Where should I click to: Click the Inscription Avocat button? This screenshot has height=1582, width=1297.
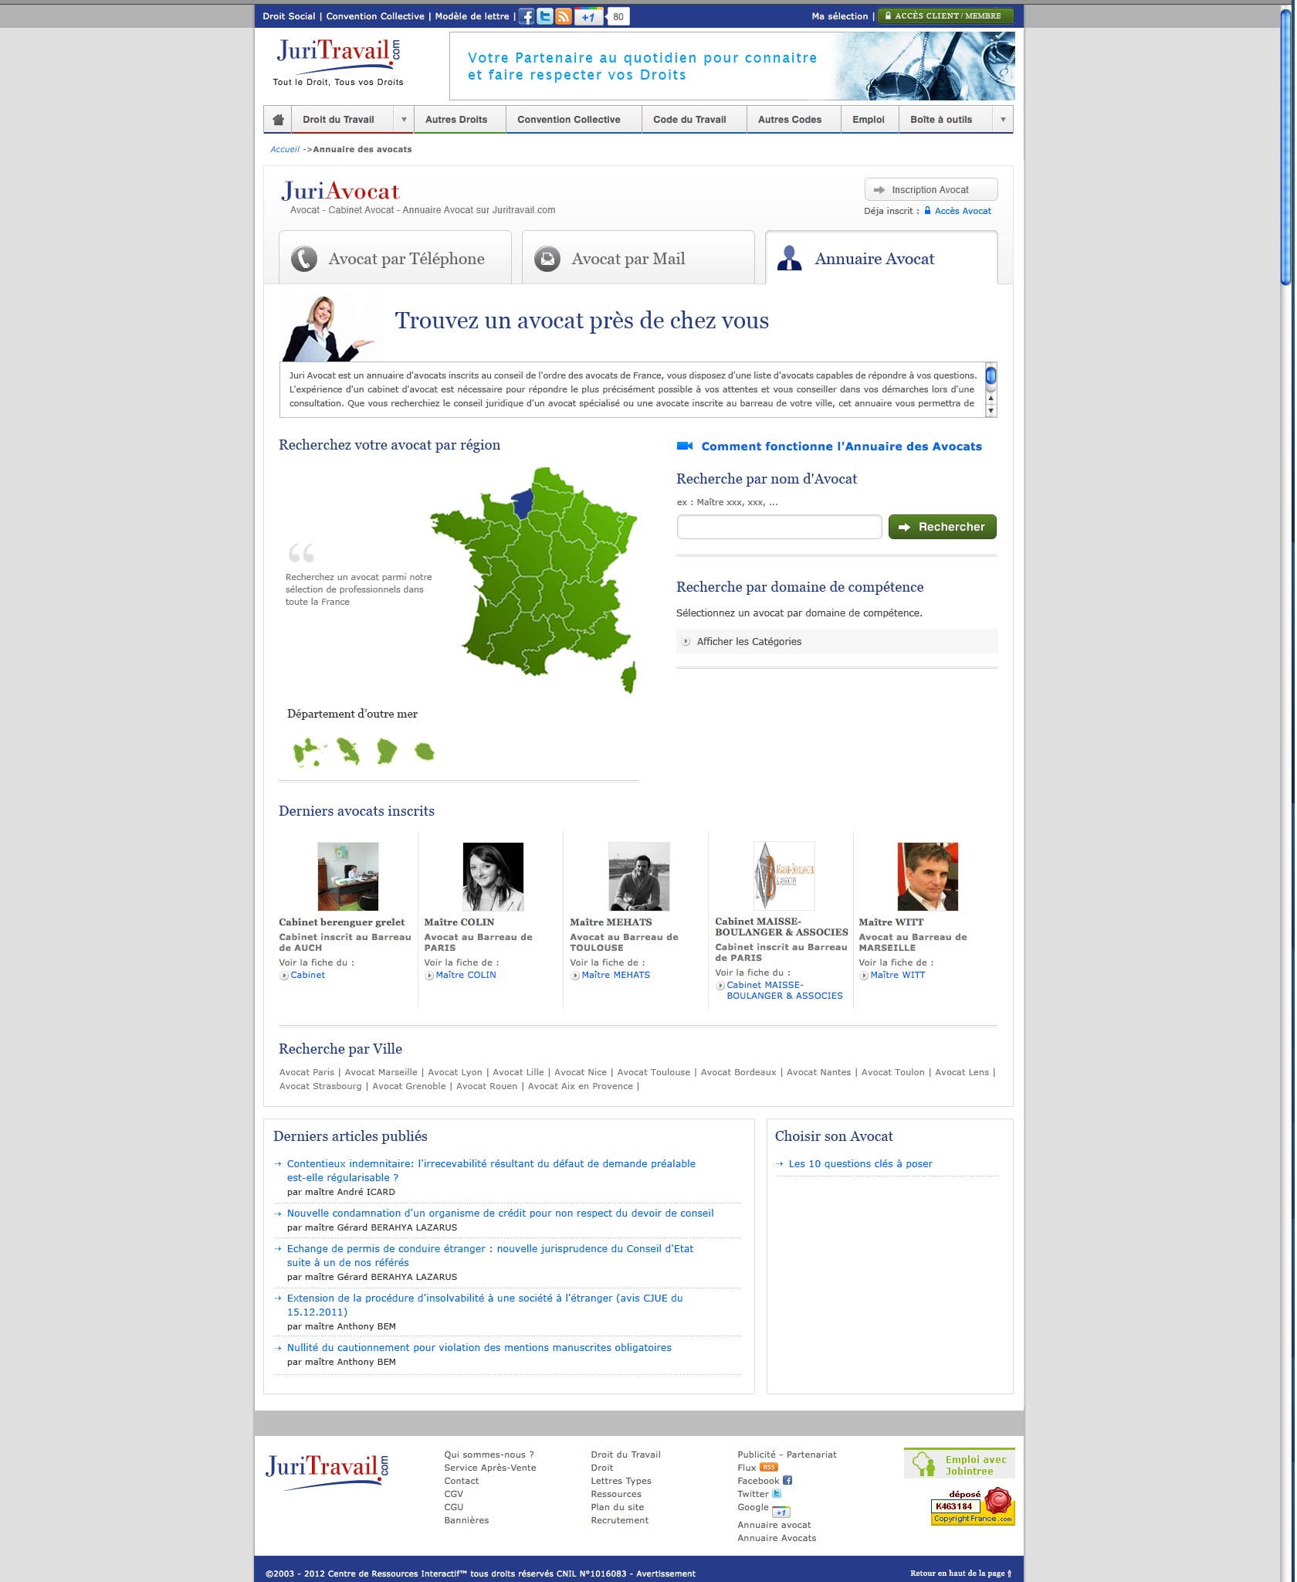[931, 189]
